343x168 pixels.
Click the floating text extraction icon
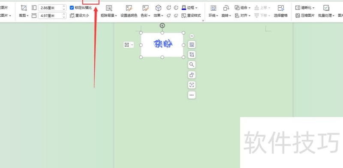(x=192, y=85)
